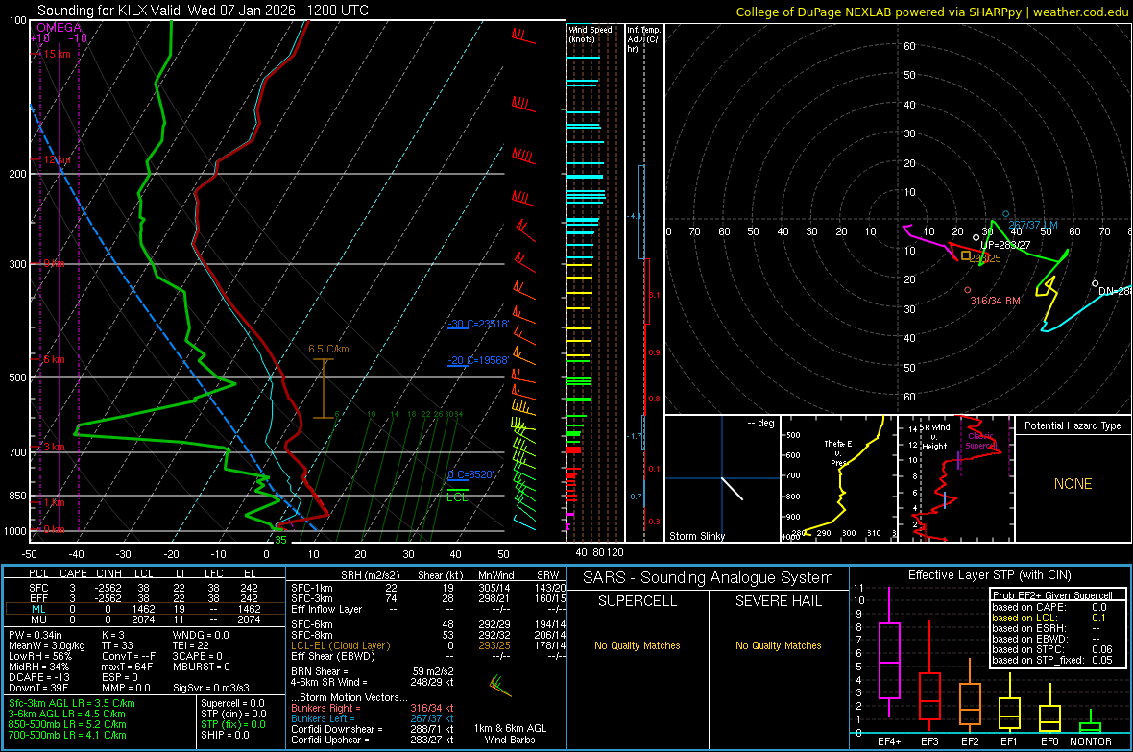Click the '15 km' height marker
This screenshot has height=752, width=1133.
(x=57, y=54)
